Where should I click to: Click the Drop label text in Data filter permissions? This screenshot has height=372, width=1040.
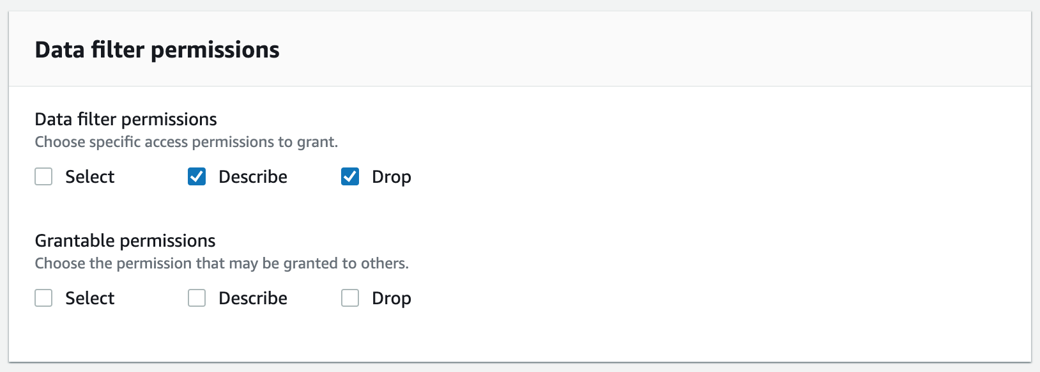click(x=391, y=177)
